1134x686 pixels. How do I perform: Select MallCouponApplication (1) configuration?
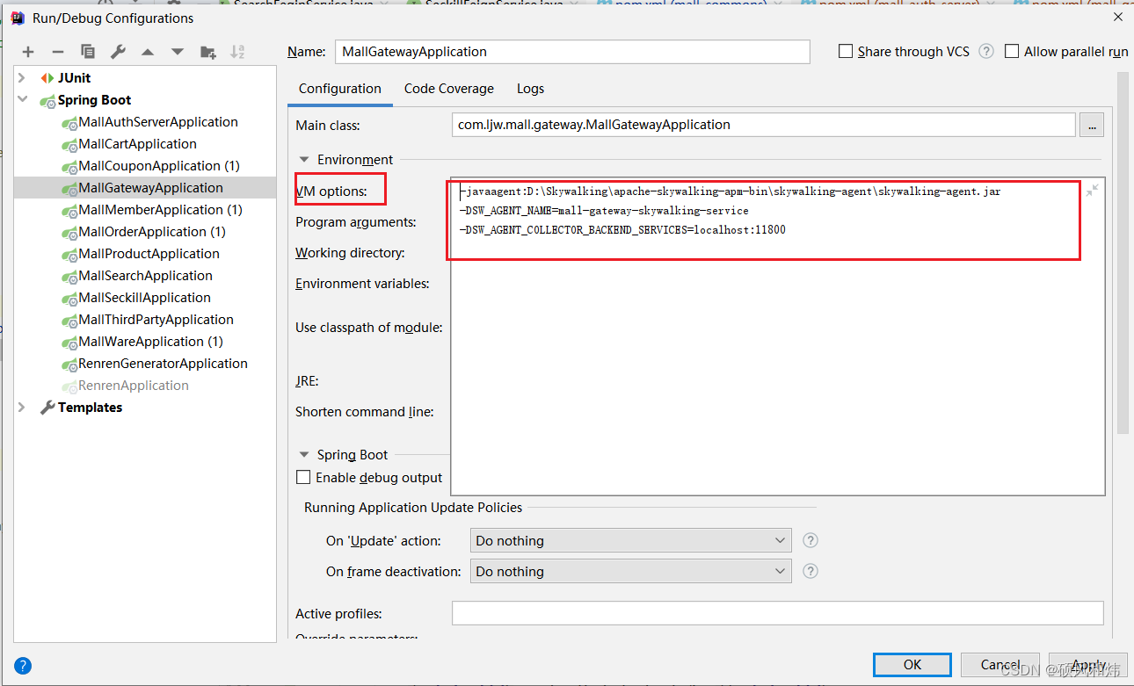click(x=159, y=166)
